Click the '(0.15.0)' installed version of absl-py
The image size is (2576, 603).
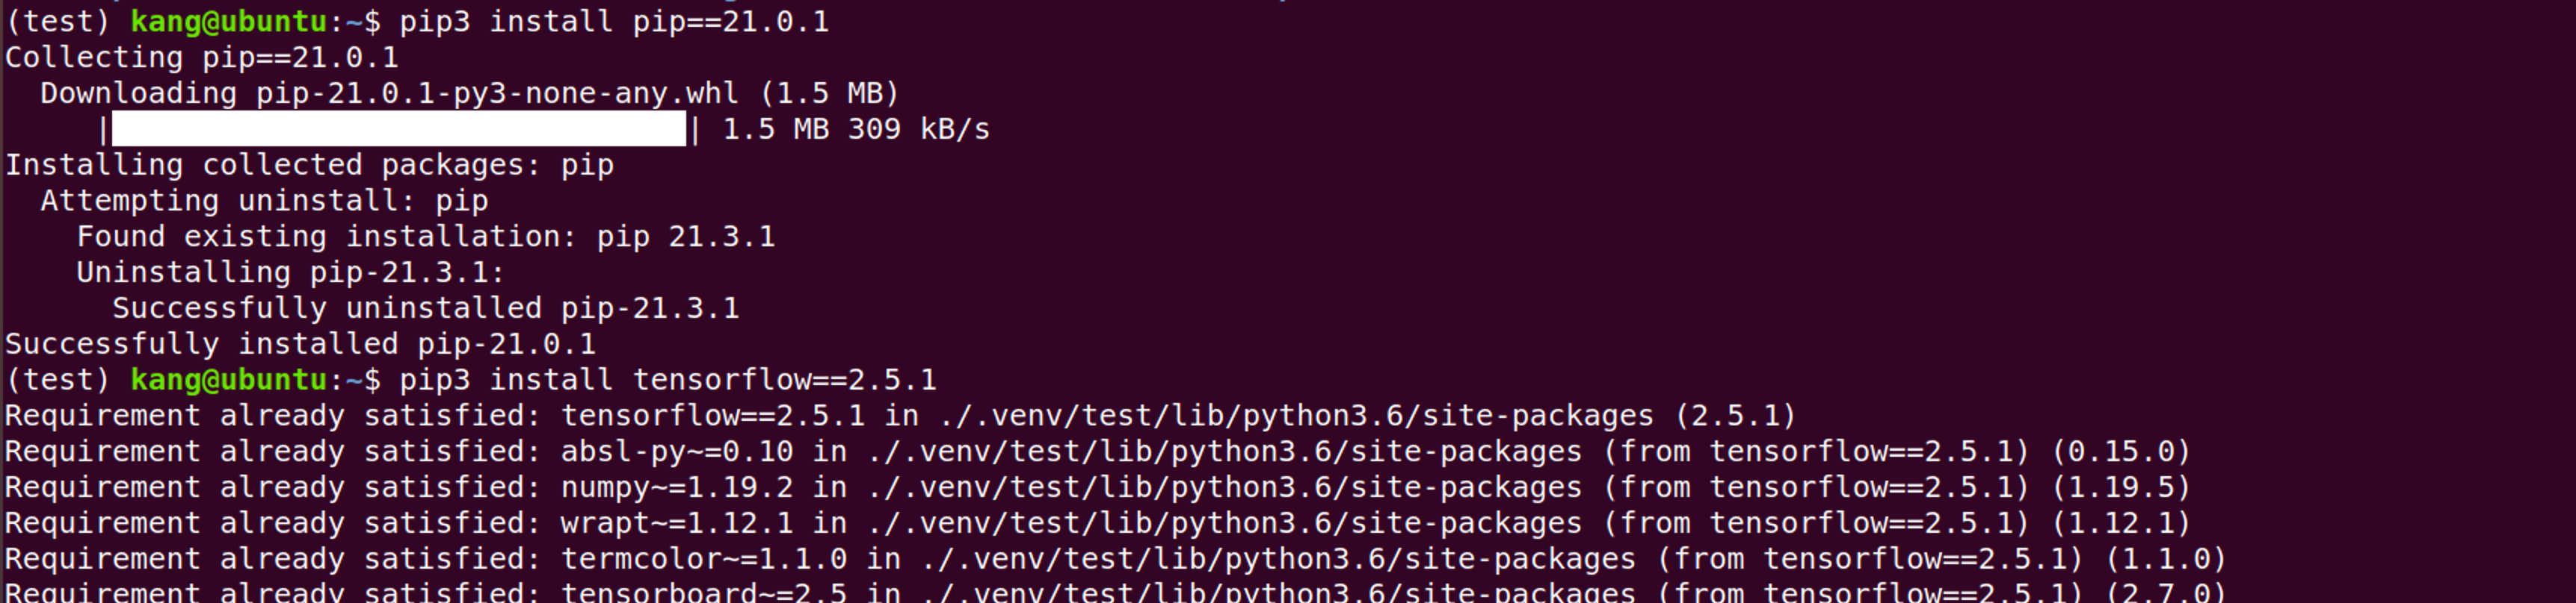(x=2120, y=452)
